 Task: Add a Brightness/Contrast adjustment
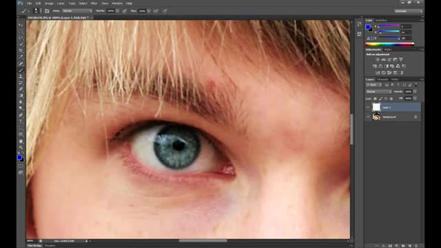[x=378, y=60]
